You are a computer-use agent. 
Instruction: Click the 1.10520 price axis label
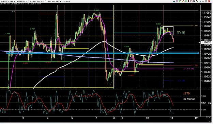pos(206,77)
